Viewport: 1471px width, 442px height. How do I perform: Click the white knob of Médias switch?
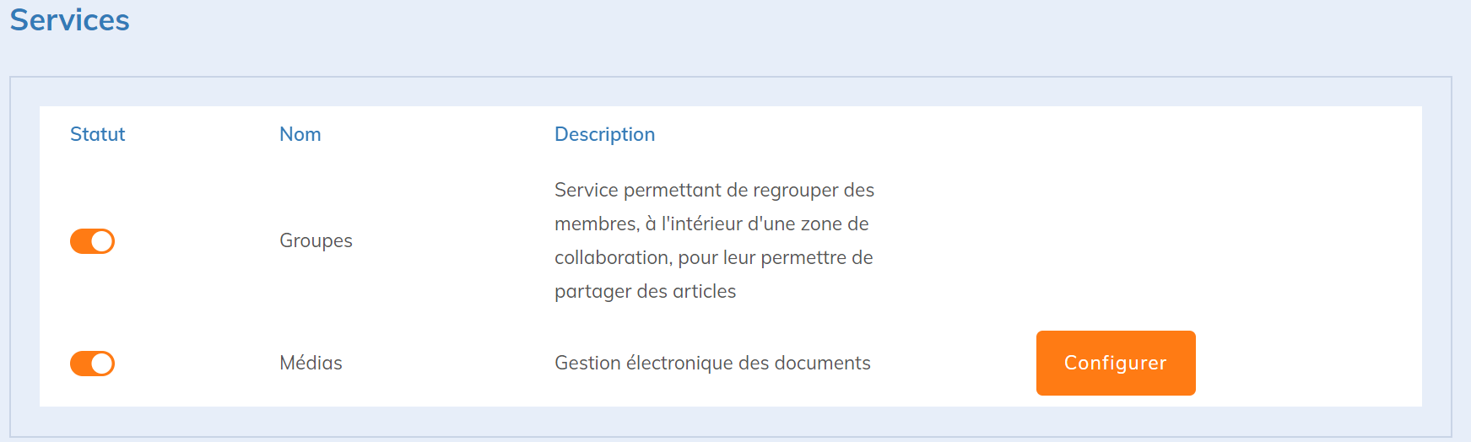pos(102,364)
